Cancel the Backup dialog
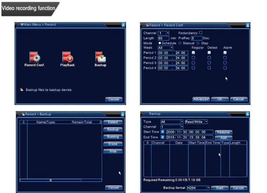Image resolution: width=267 pixels, height=193 pixels. (x=239, y=188)
